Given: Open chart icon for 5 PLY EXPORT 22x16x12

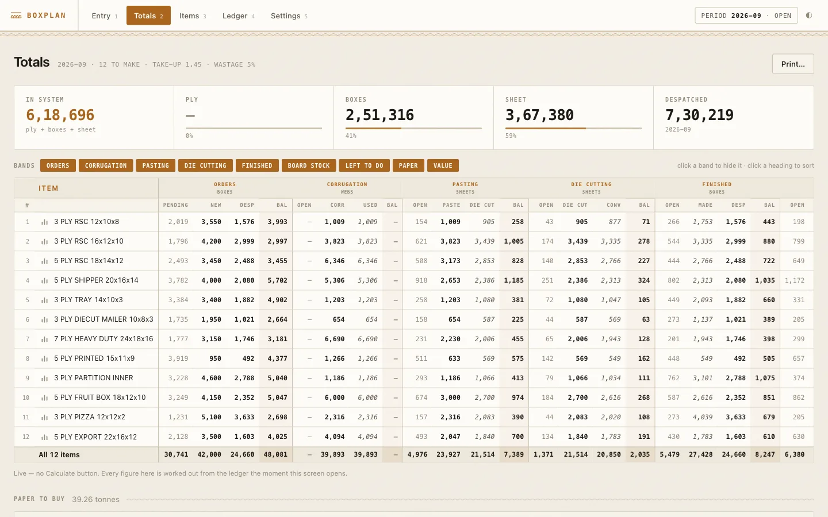Looking at the screenshot, I should (x=44, y=437).
